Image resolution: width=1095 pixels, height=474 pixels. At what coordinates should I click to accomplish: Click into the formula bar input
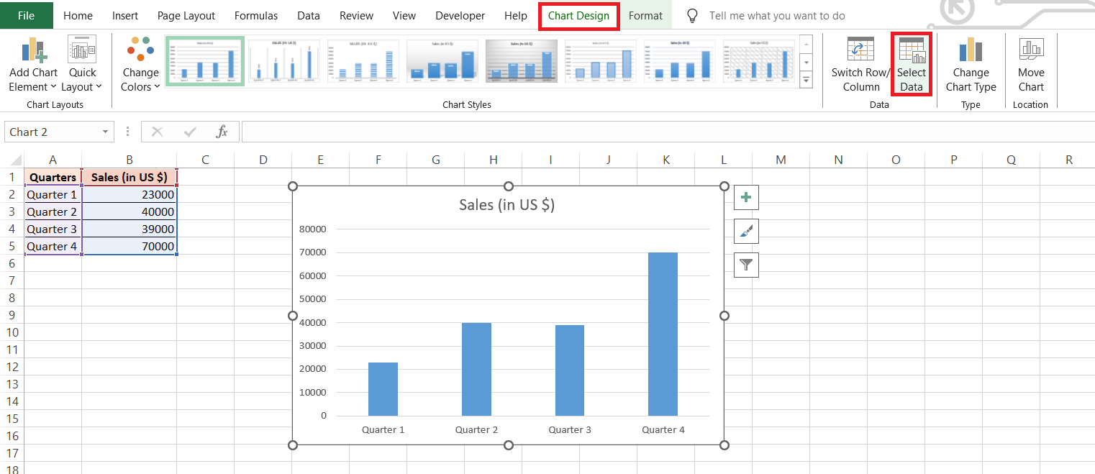coord(668,132)
